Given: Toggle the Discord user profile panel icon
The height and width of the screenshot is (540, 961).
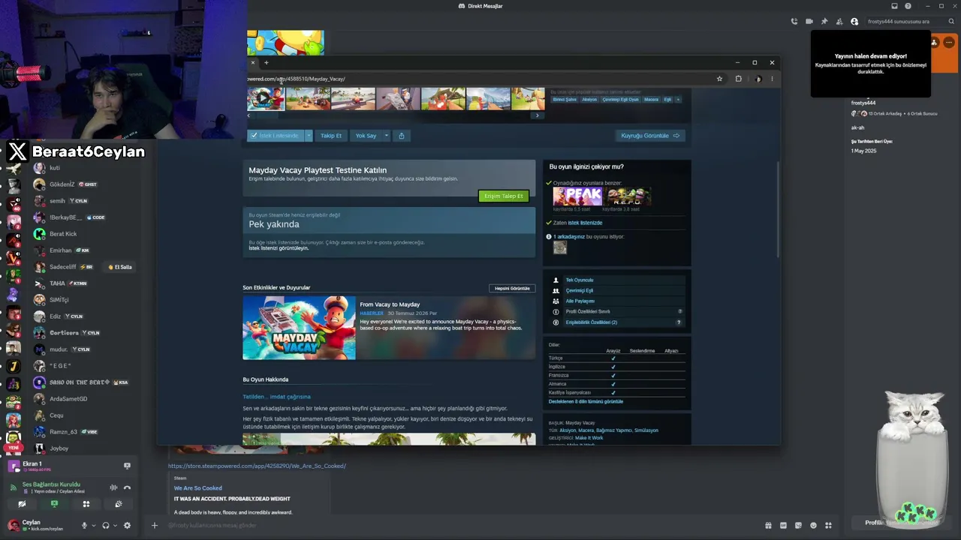Looking at the screenshot, I should click(854, 22).
